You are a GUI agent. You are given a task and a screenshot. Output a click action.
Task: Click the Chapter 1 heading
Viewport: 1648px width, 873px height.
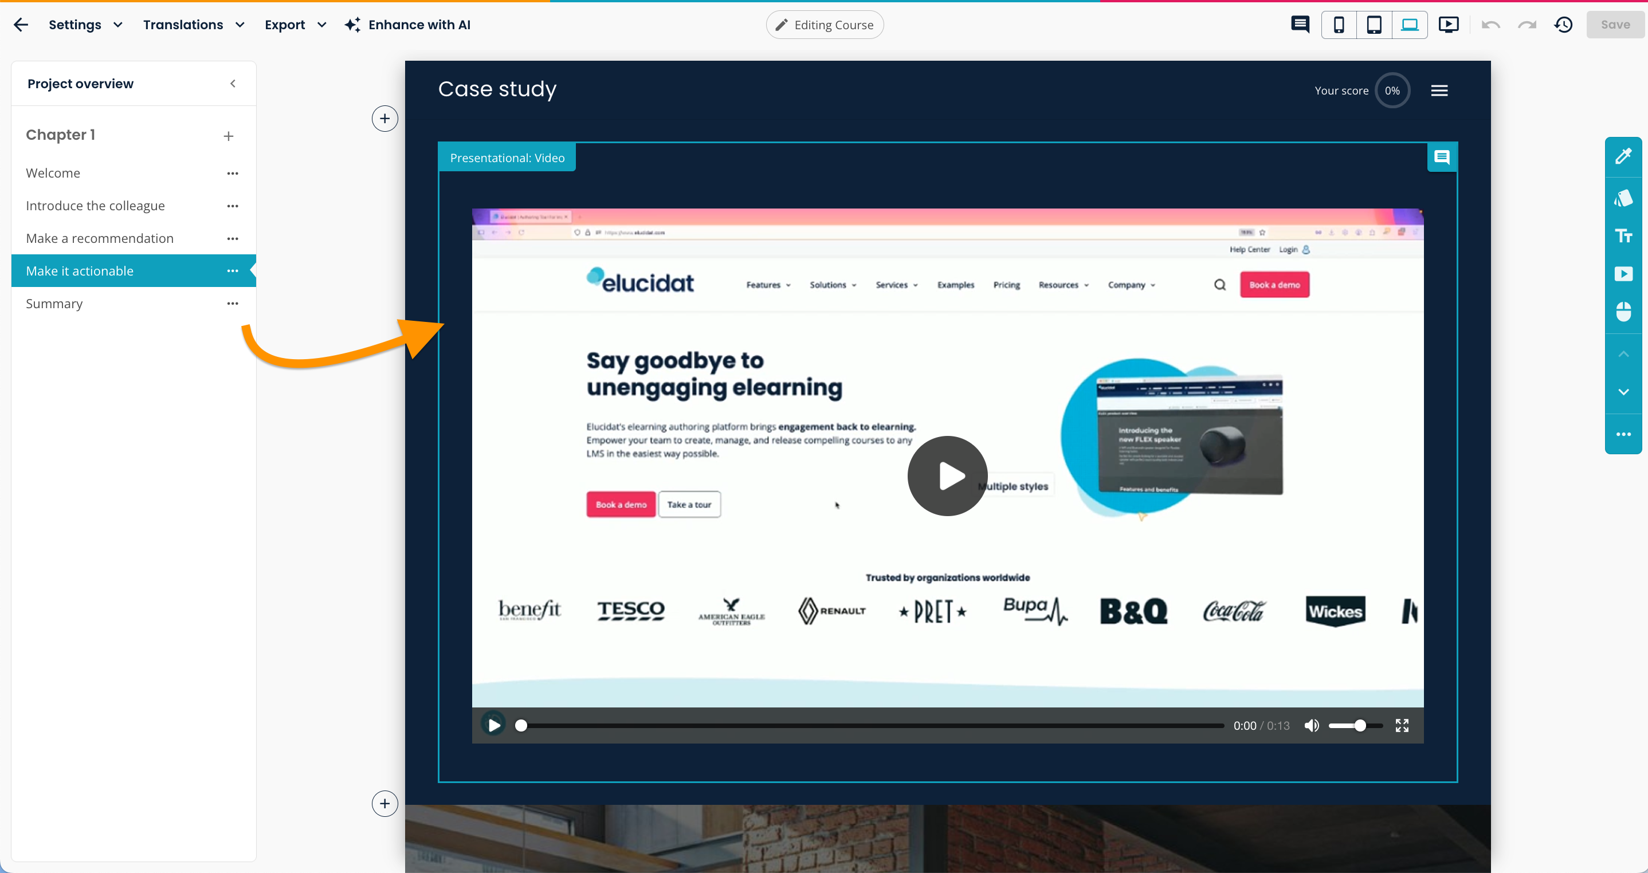coord(61,135)
